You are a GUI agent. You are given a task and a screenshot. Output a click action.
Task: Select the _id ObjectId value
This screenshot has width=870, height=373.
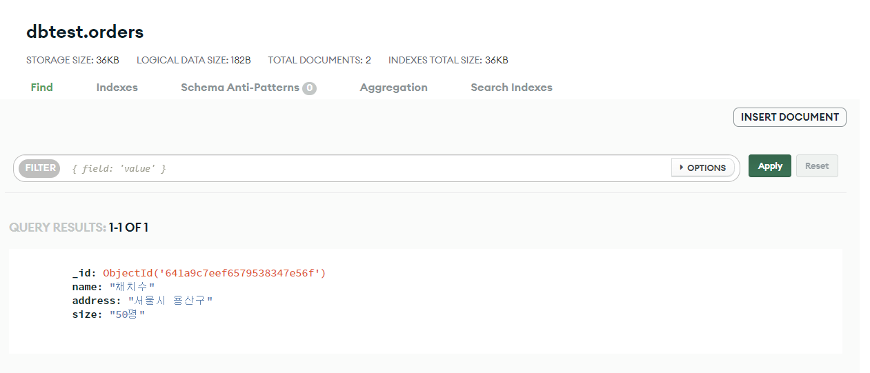click(x=214, y=273)
